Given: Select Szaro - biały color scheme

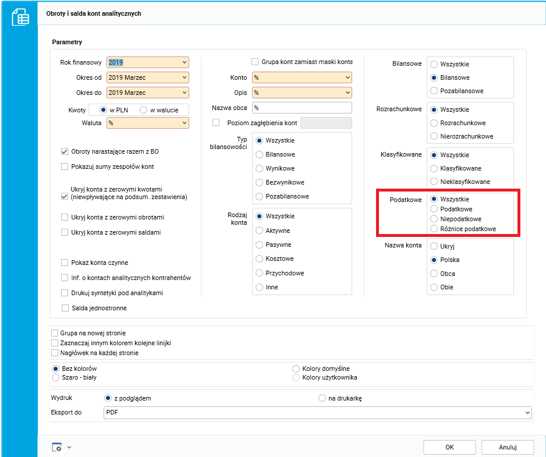Looking at the screenshot, I should [x=56, y=377].
